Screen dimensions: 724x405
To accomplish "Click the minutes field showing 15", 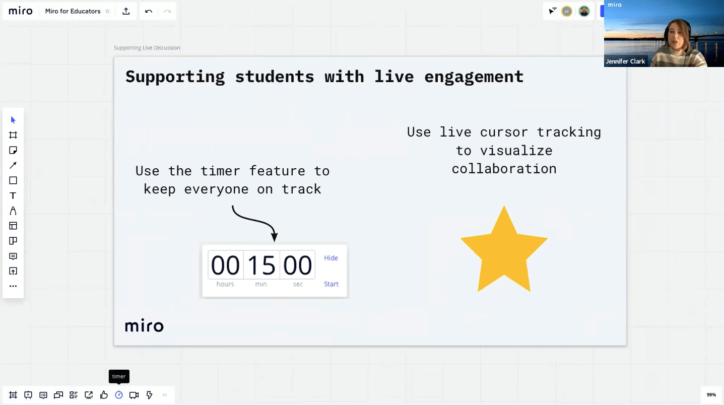I will (261, 265).
